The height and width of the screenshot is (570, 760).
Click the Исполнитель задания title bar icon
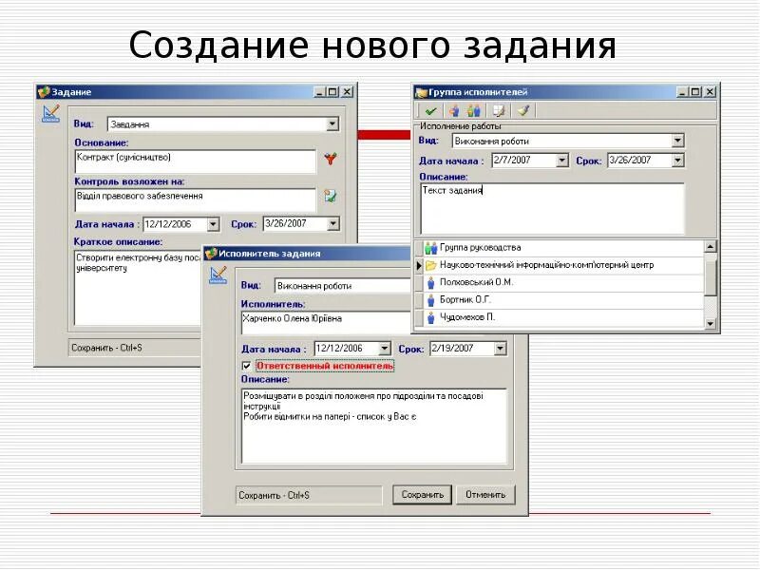click(x=210, y=253)
